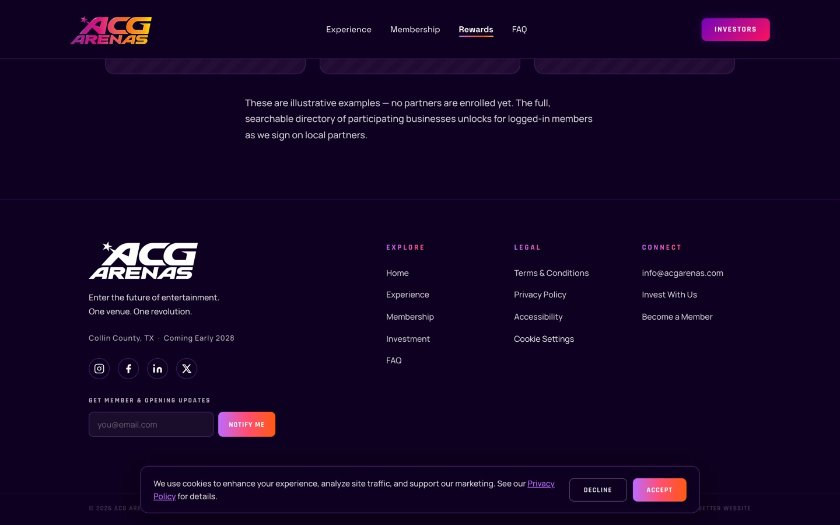Click the white ACG Arenas footer logo
This screenshot has height=525, width=840.
point(143,260)
